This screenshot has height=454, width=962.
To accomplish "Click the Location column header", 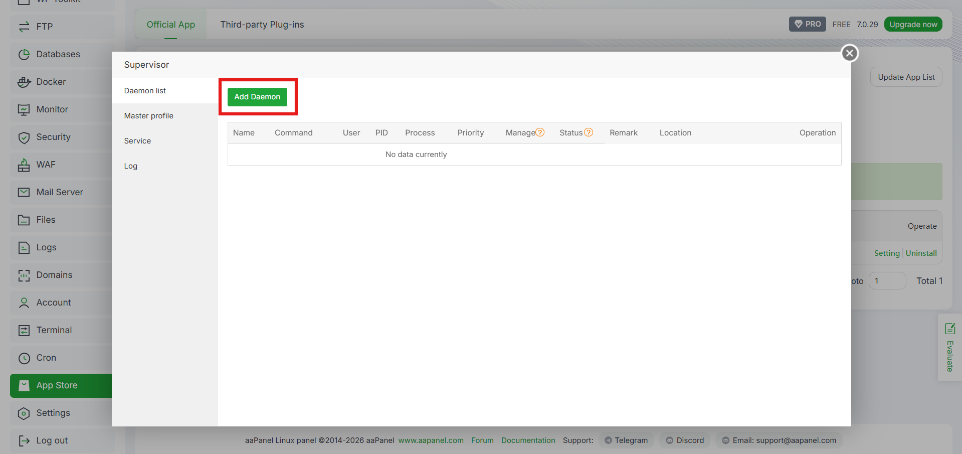I will pyautogui.click(x=675, y=133).
